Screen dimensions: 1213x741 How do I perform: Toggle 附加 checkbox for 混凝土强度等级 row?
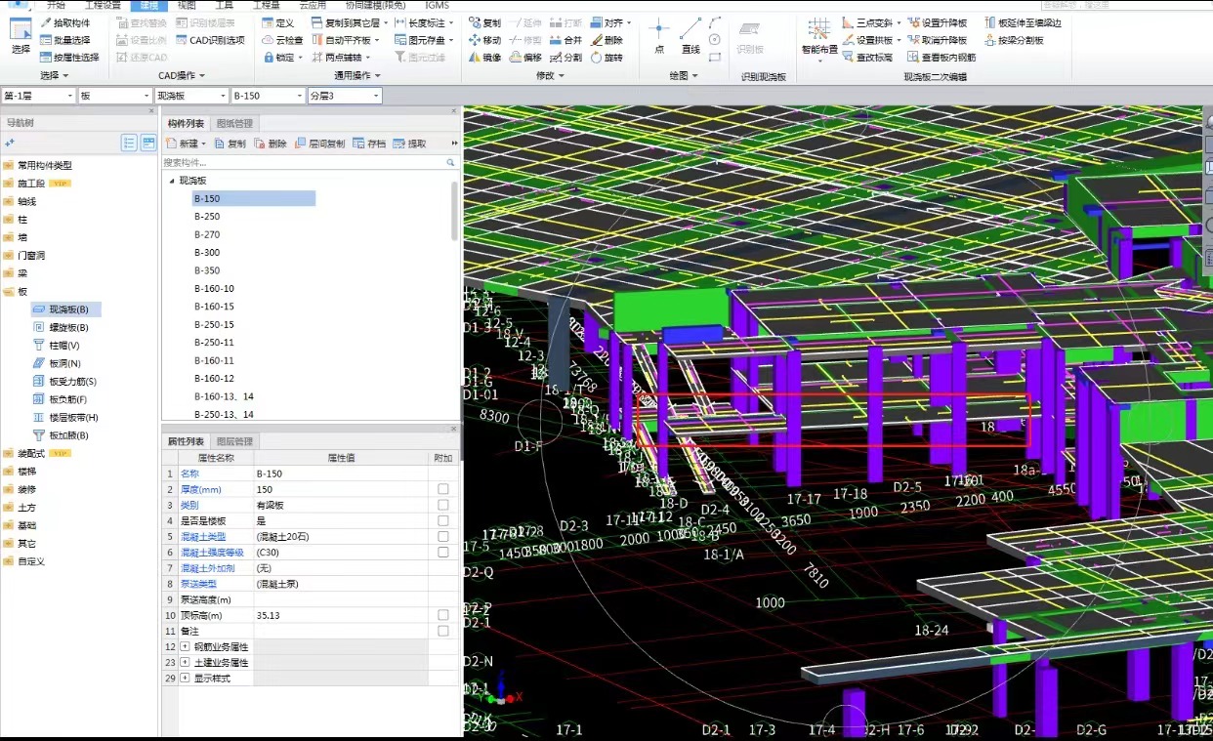click(443, 552)
